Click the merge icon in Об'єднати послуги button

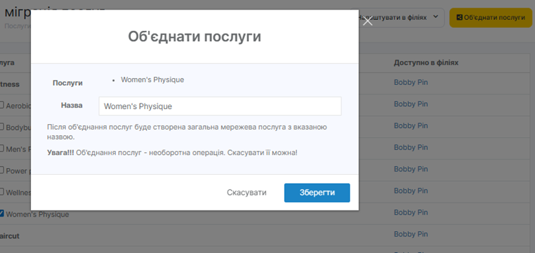point(460,17)
